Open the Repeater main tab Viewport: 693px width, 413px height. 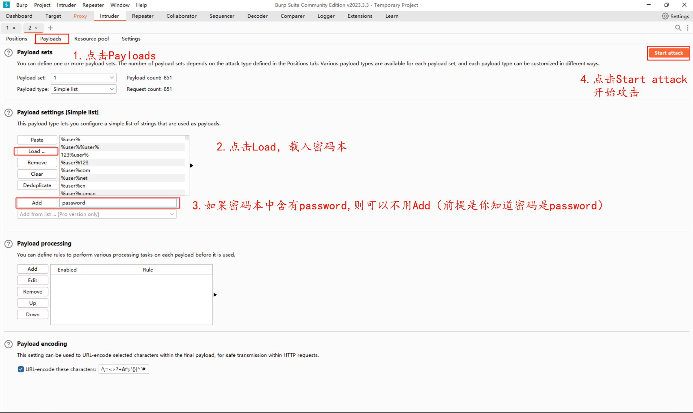[142, 16]
